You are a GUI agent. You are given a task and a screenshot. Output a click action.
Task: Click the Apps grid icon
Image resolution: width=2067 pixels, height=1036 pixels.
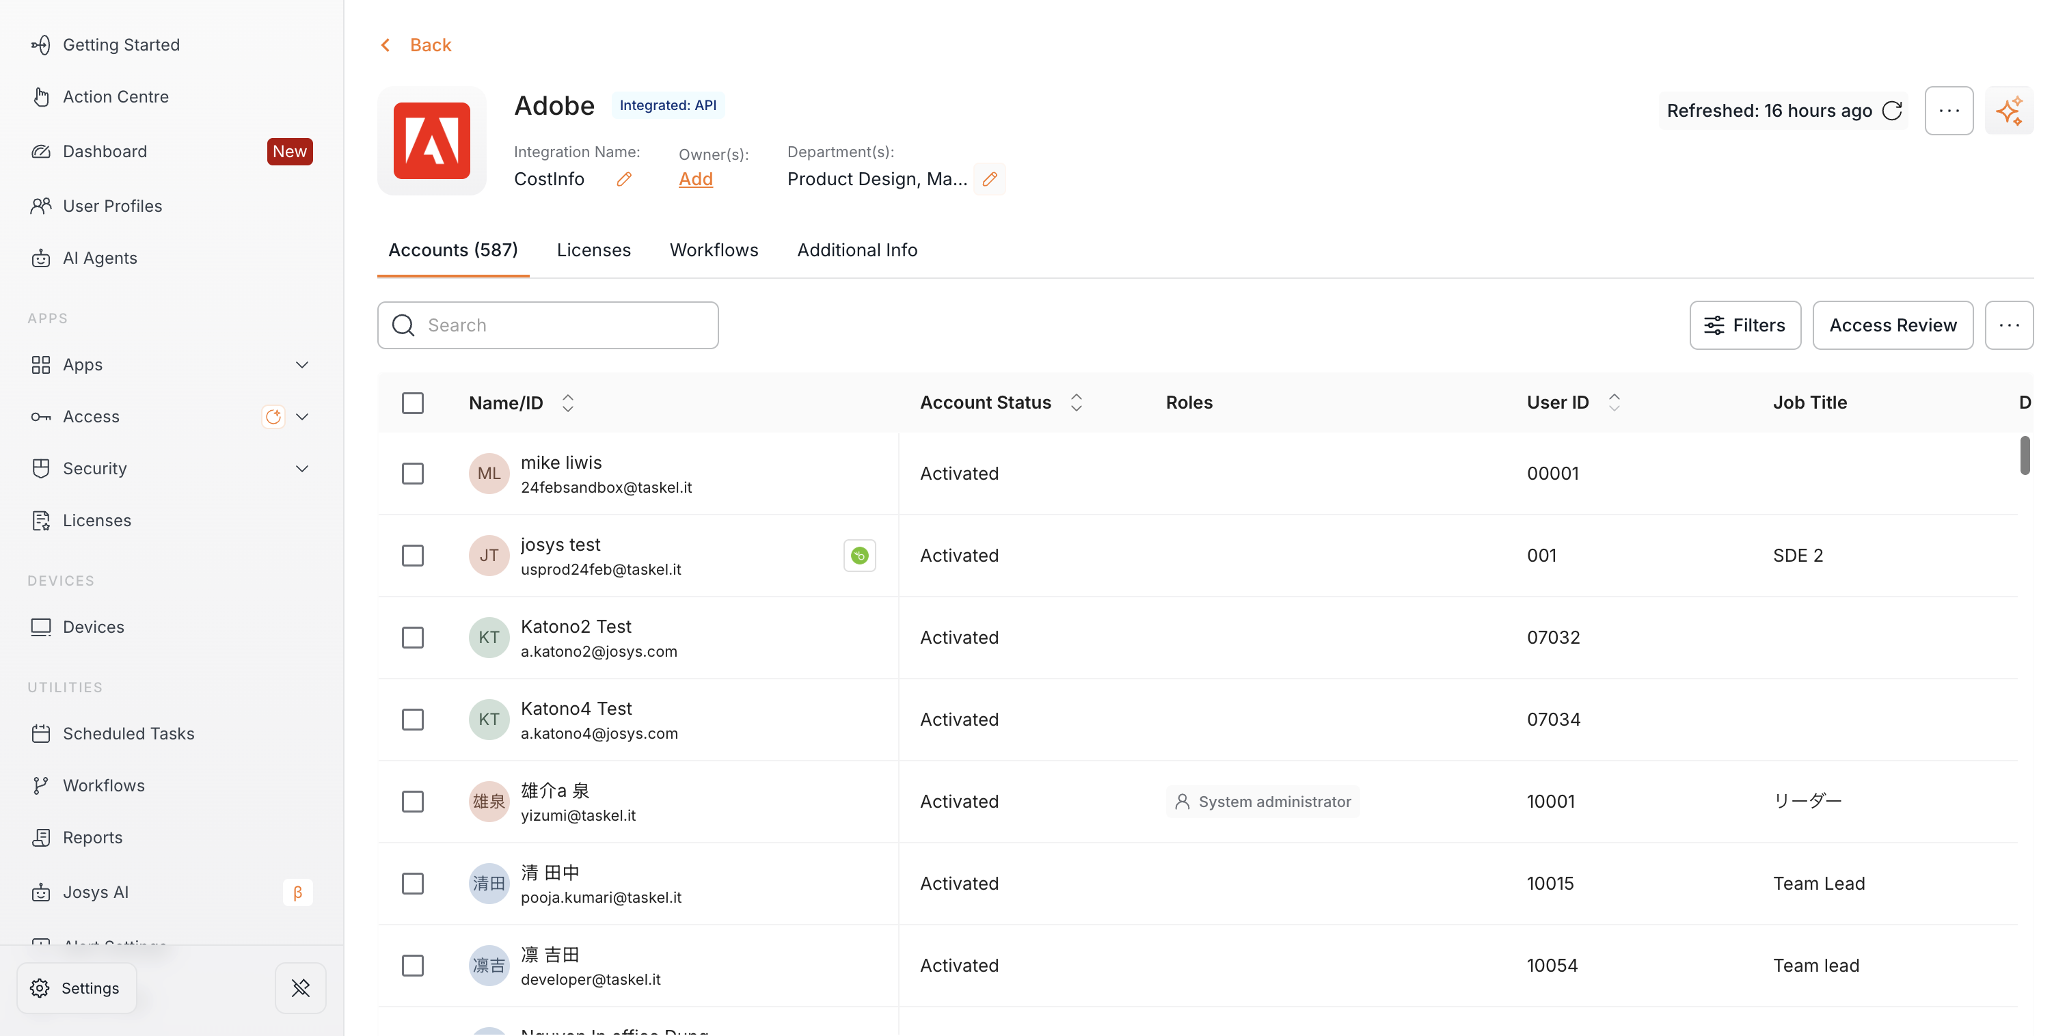pos(41,364)
